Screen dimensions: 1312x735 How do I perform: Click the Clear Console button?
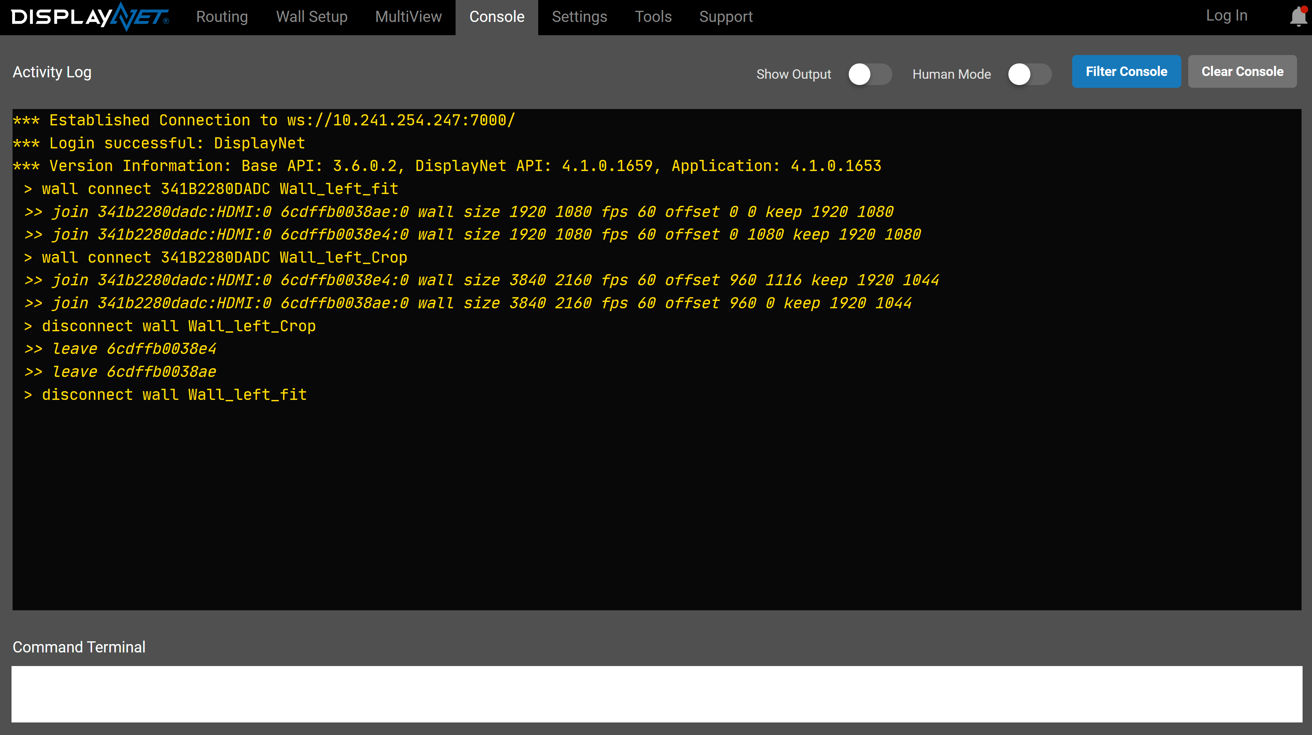[1242, 71]
